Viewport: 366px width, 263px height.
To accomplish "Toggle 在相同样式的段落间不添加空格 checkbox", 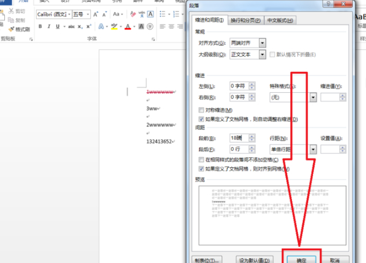I will coord(201,160).
